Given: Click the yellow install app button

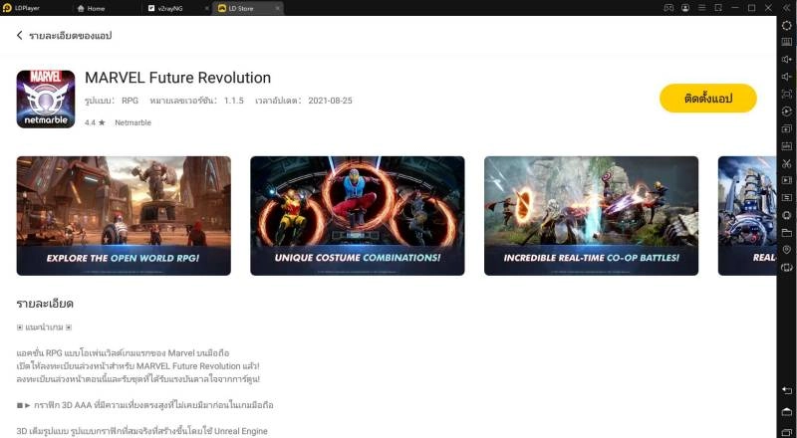Looking at the screenshot, I should click(708, 99).
